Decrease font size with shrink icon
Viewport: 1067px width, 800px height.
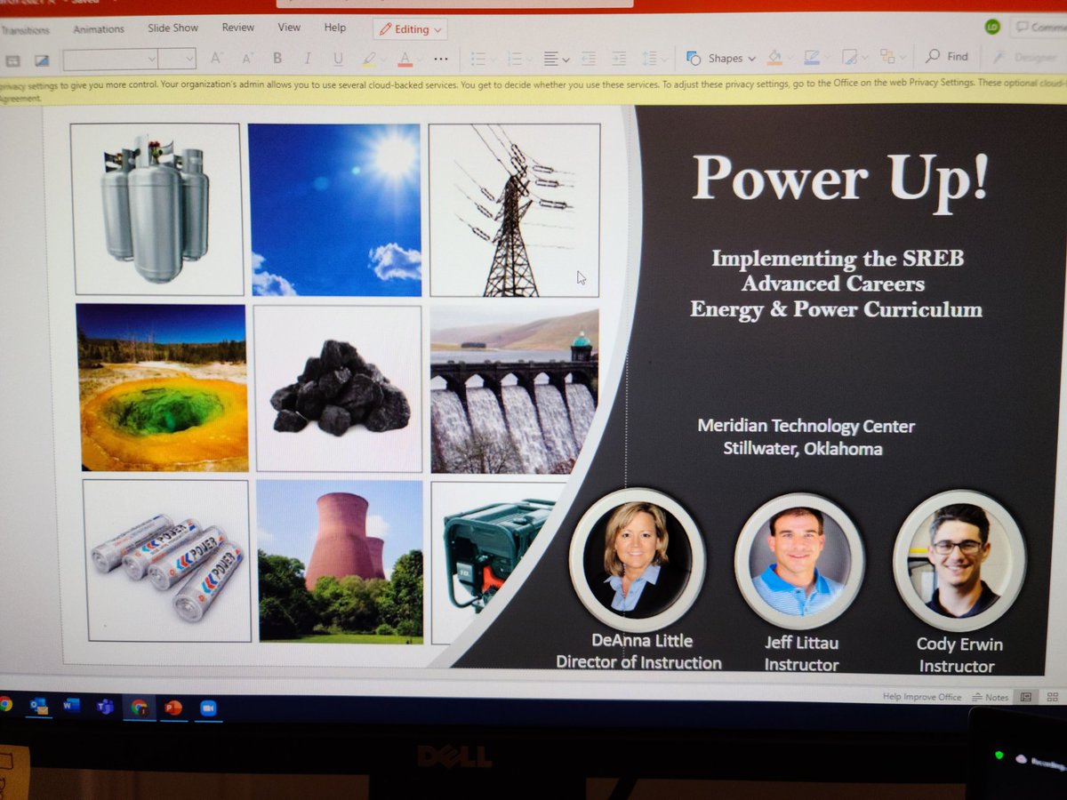(248, 59)
